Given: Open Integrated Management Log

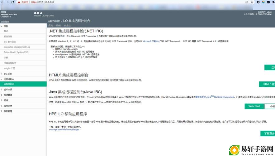Looking at the screenshot, I should tap(17, 47).
